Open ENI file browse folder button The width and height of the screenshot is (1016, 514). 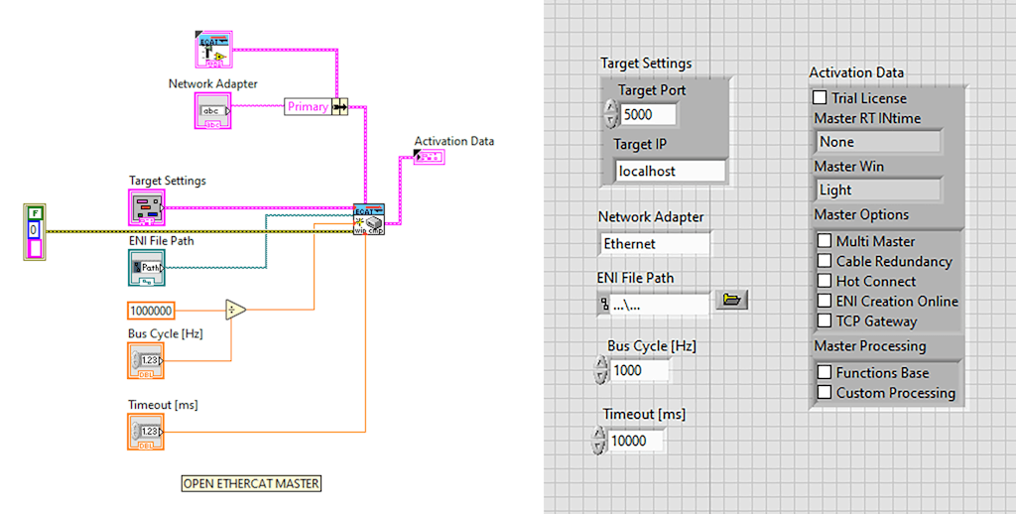point(731,300)
